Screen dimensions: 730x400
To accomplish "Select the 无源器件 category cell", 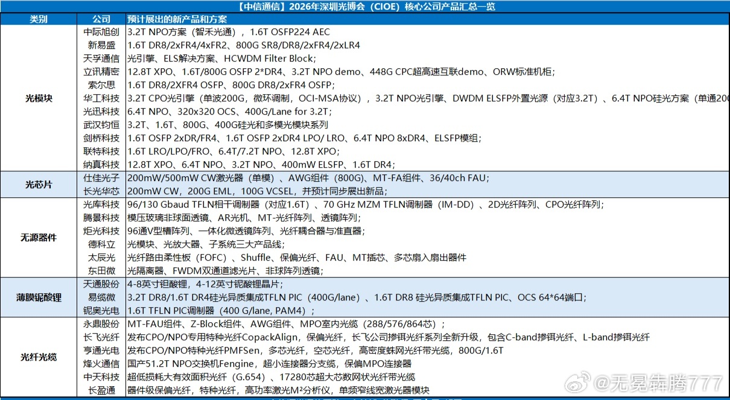I will tap(39, 237).
